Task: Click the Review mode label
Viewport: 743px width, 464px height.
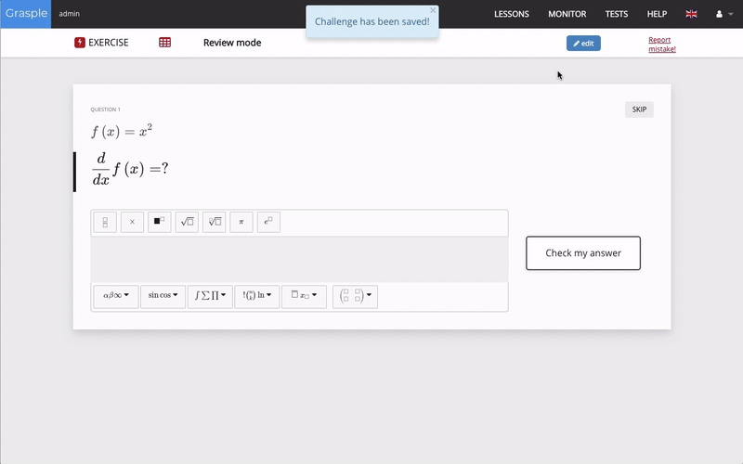Action: [232, 43]
